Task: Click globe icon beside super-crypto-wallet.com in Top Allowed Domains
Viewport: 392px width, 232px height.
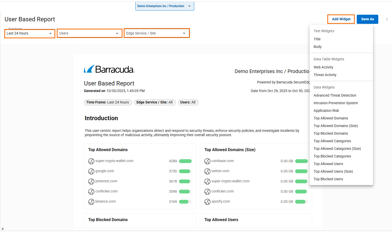Action: pyautogui.click(x=91, y=161)
